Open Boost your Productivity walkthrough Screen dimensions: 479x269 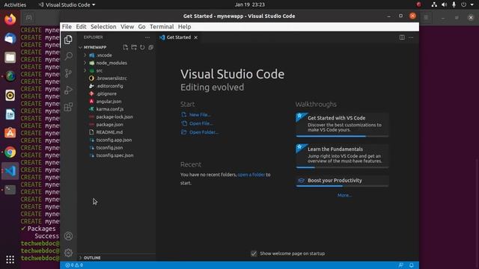[342, 181]
